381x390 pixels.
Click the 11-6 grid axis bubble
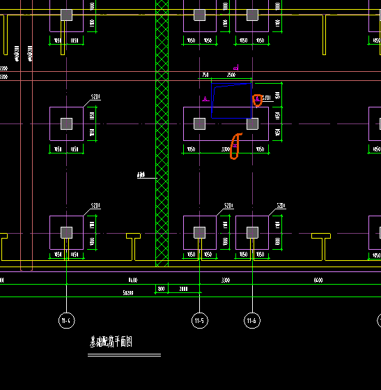252,320
